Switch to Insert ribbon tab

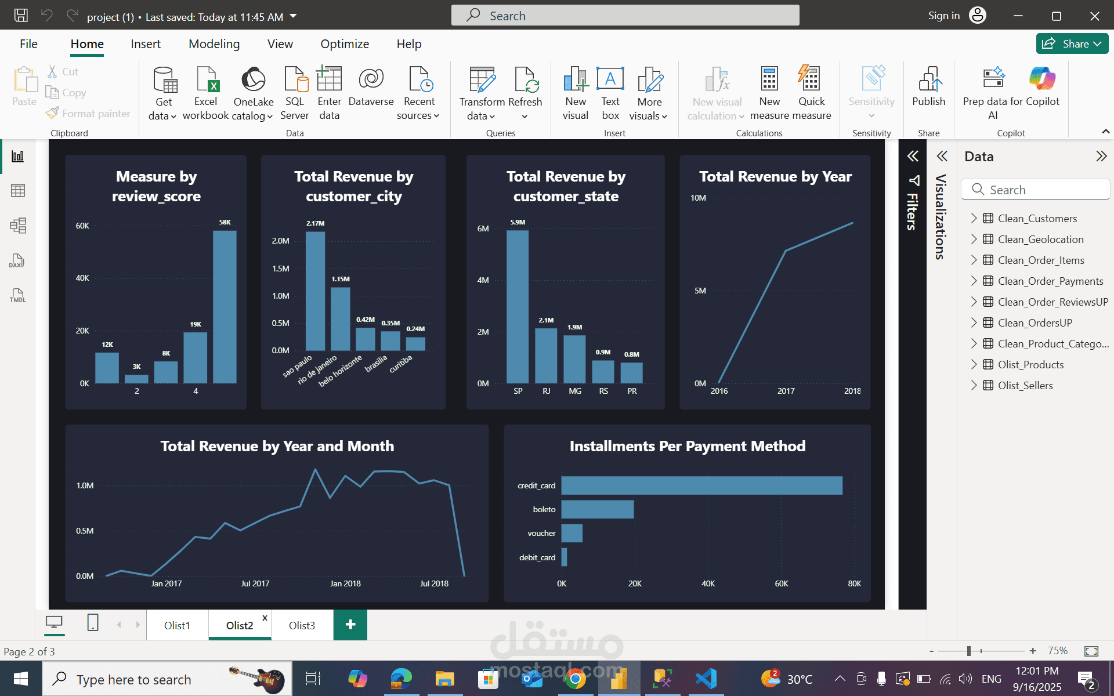click(x=146, y=44)
